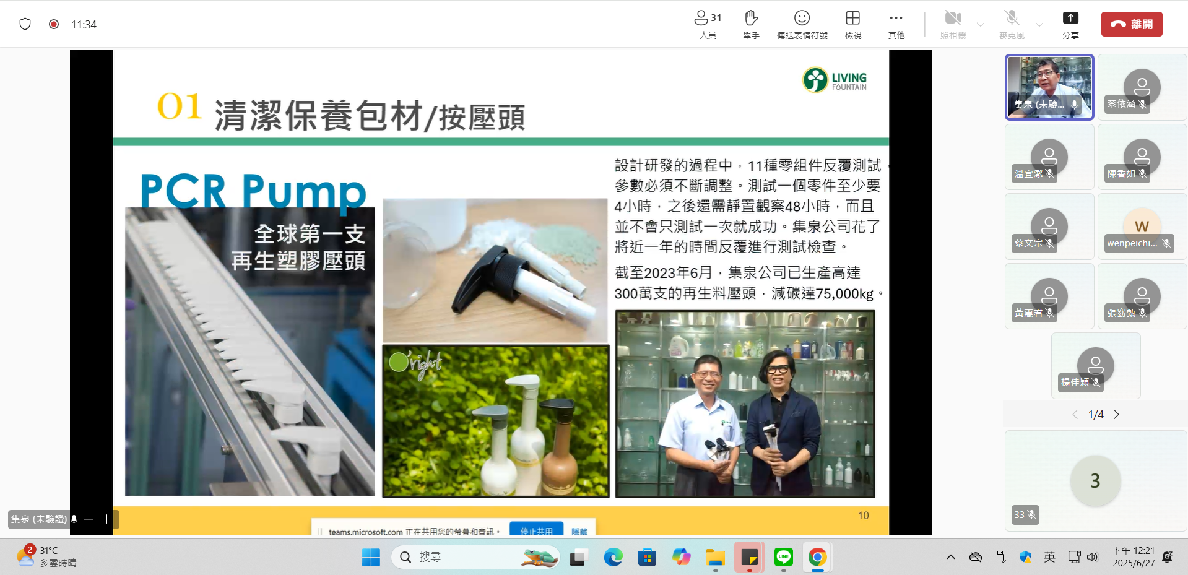This screenshot has height=575, width=1188.
Task: Zoom out shared content with minus icon
Action: click(89, 519)
